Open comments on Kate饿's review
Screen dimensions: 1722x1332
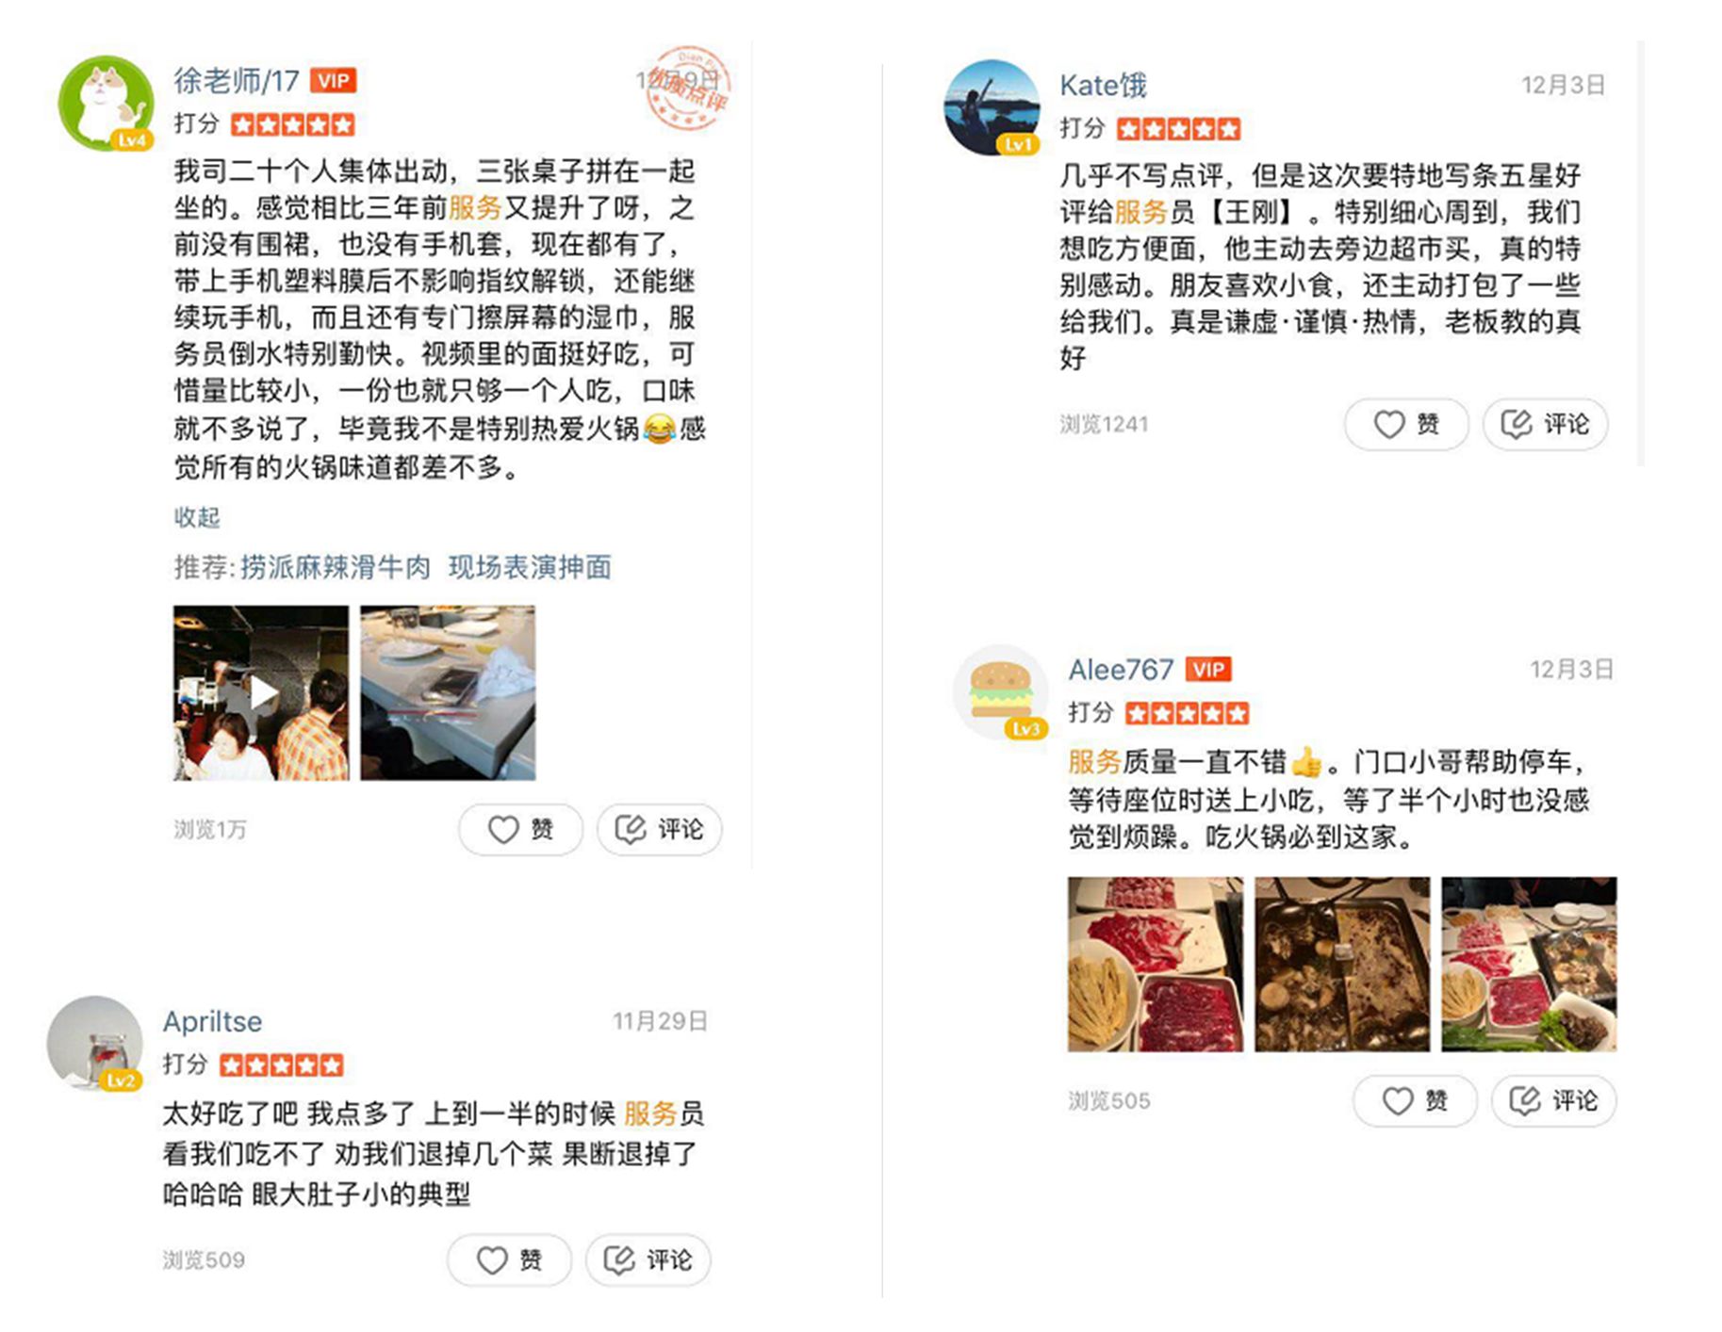pos(1545,424)
